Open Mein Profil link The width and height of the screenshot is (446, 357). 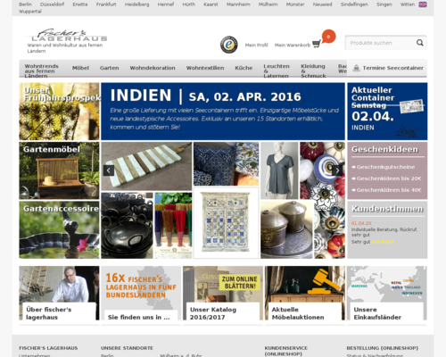(256, 46)
